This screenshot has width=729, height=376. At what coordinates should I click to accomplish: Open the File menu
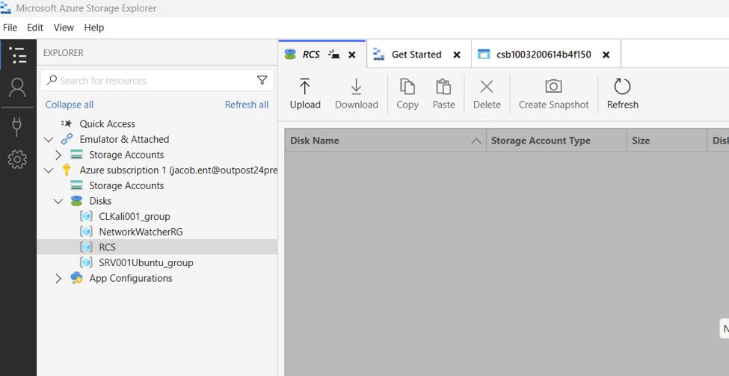click(x=10, y=28)
